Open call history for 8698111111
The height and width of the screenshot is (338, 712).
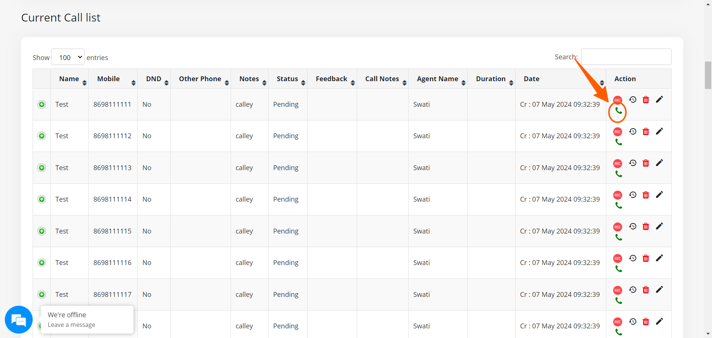click(x=633, y=99)
